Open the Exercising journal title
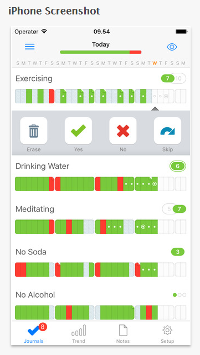The image size is (200, 355). [34, 78]
